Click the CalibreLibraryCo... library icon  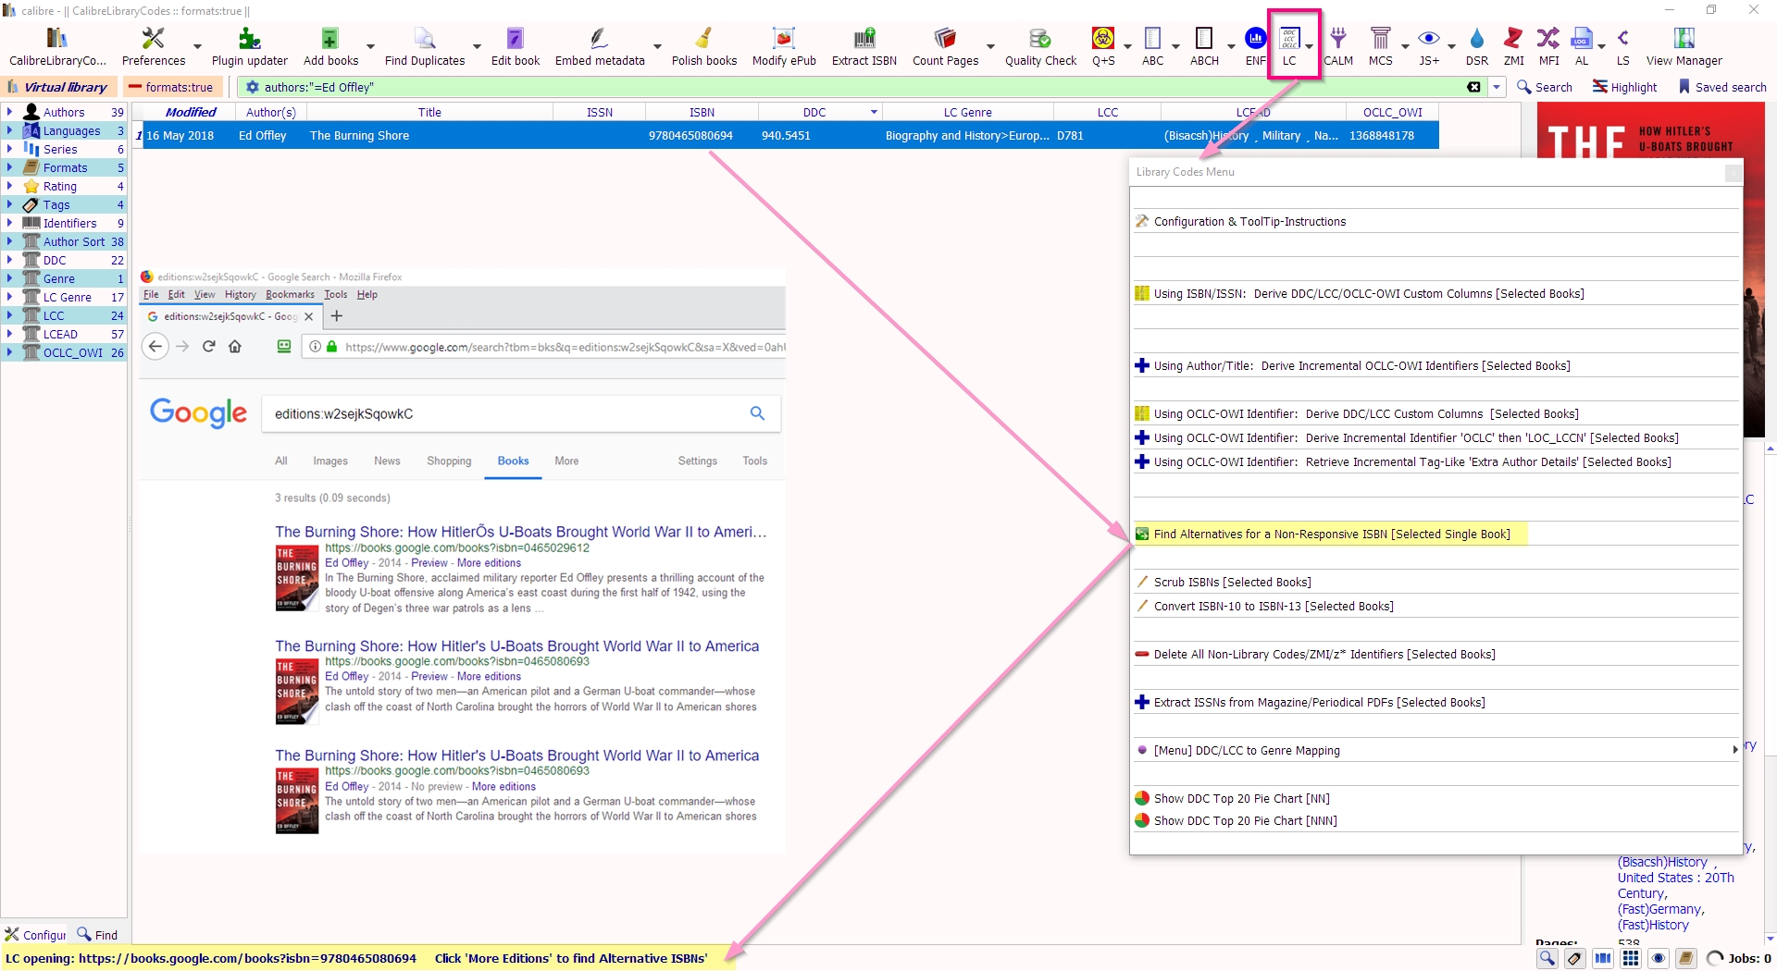point(57,46)
